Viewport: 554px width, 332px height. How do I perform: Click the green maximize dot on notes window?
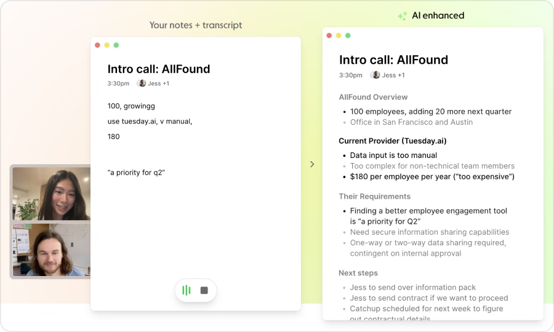click(116, 45)
